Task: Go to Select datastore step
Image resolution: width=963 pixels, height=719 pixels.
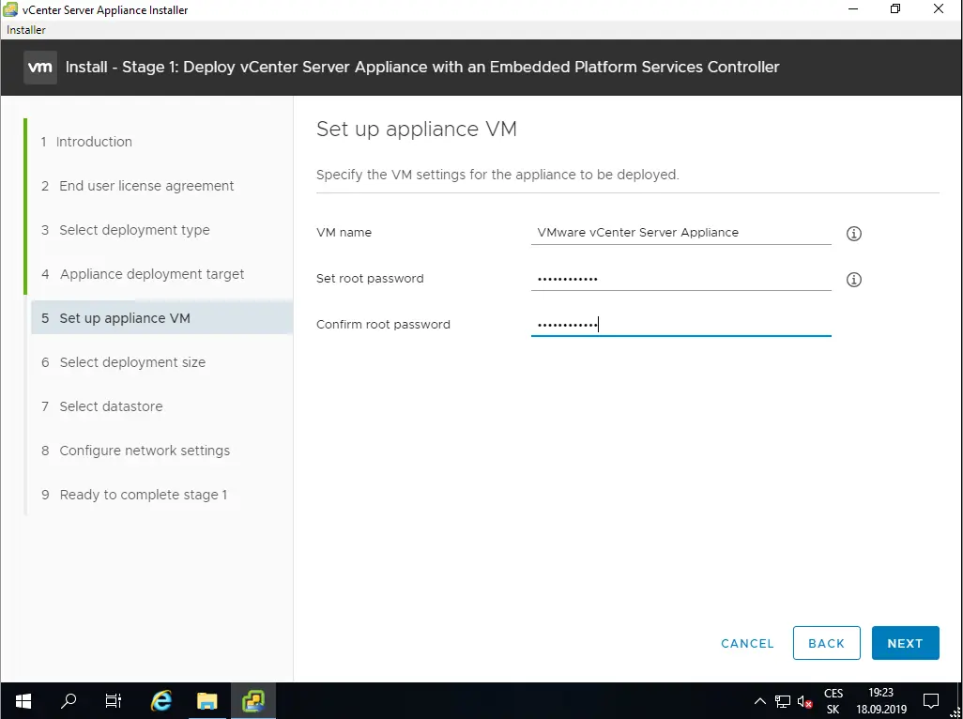Action: pos(102,406)
